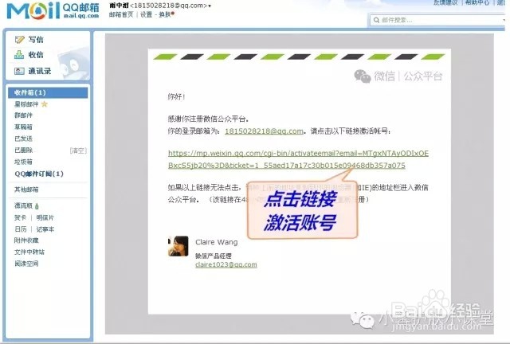Open 已删除 deleted folder

coord(23,150)
